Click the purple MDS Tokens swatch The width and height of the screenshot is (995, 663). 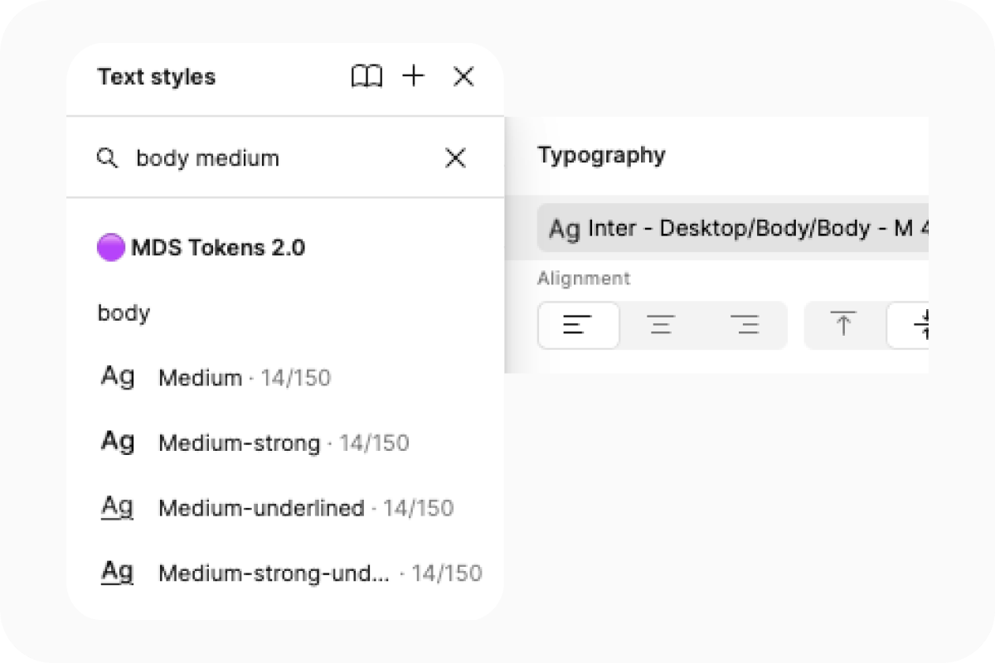coord(110,246)
